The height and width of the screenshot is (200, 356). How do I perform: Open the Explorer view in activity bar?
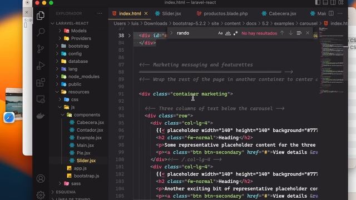(x=41, y=16)
